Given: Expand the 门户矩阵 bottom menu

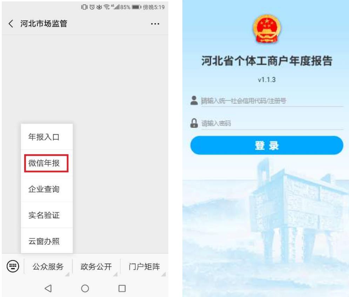Looking at the screenshot, I should click(144, 266).
